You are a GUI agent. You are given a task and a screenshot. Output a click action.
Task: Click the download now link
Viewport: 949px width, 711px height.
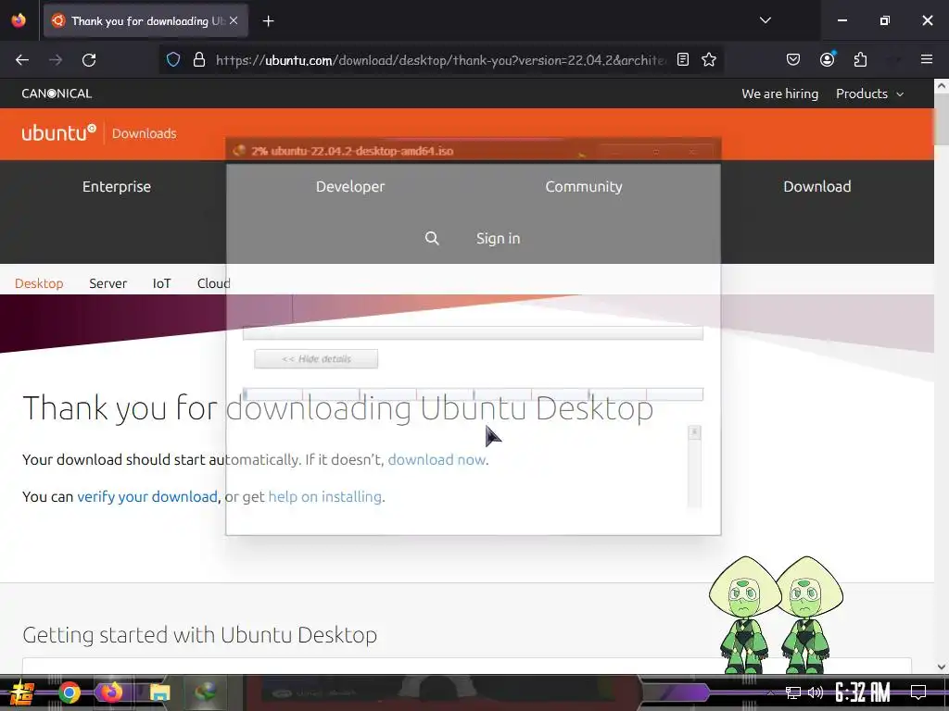coord(437,460)
